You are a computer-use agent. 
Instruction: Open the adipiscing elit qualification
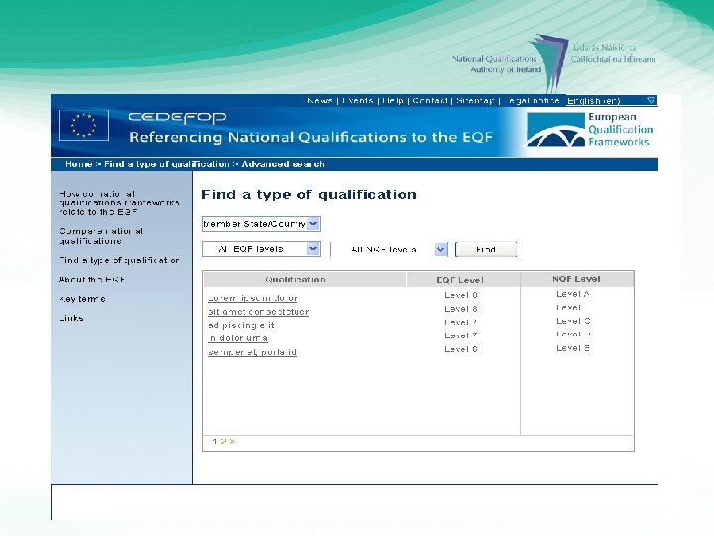241,325
